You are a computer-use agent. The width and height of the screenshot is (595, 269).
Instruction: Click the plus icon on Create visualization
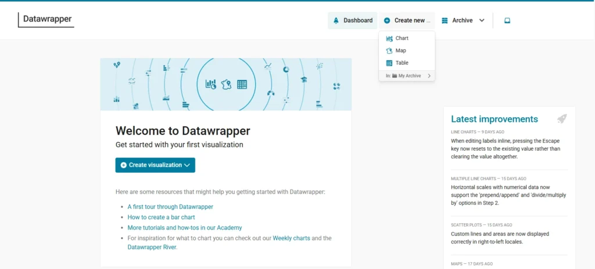tap(123, 165)
